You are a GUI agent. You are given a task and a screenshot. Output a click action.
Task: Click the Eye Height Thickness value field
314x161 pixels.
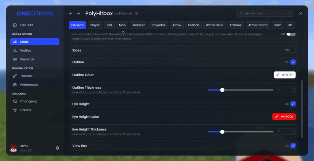(x=286, y=132)
